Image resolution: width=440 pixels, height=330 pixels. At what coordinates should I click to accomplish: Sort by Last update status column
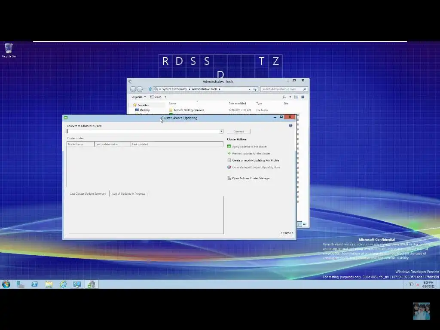(113, 144)
